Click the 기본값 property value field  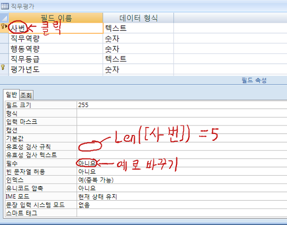click(182, 138)
